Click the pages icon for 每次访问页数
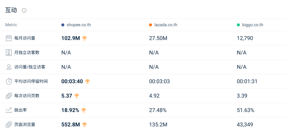287x130 pixels. click(x=9, y=96)
